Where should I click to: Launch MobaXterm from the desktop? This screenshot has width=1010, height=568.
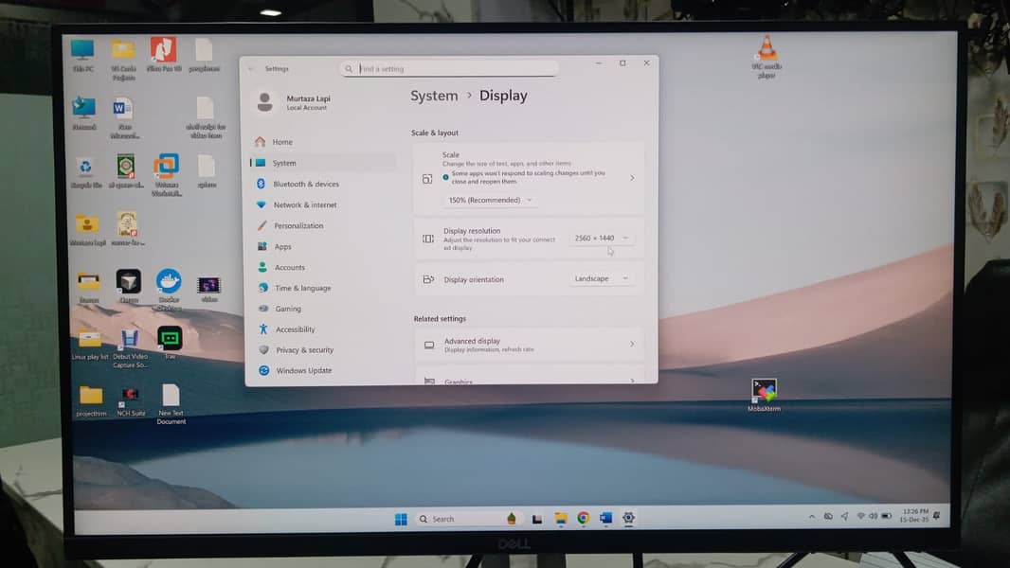tap(764, 391)
